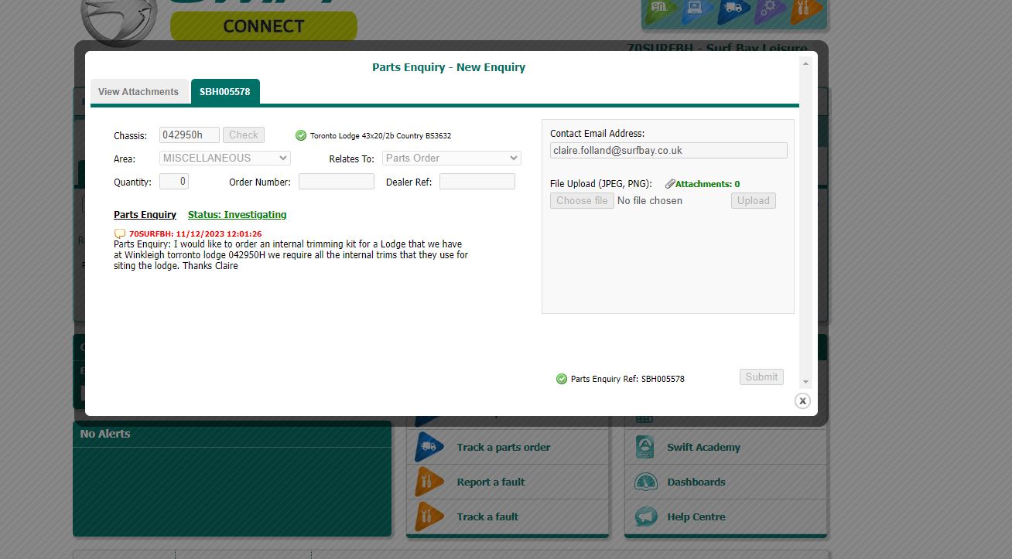Click the Quantity input field
This screenshot has width=1012, height=559.
(x=174, y=182)
